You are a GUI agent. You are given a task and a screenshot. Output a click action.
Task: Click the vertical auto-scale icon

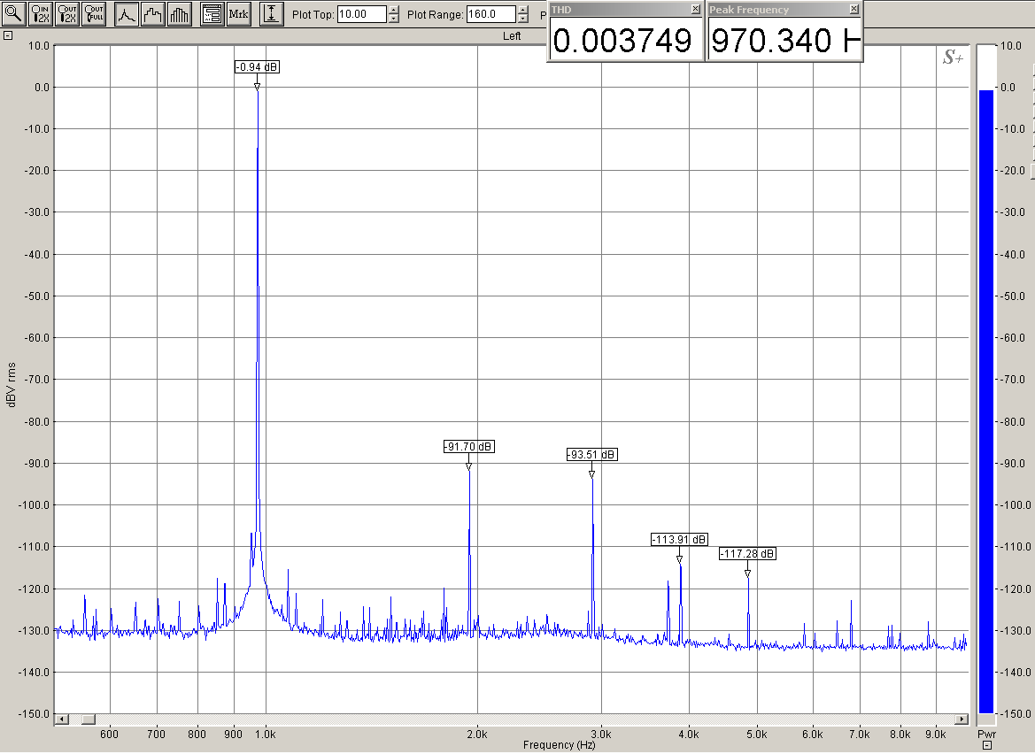click(x=271, y=13)
